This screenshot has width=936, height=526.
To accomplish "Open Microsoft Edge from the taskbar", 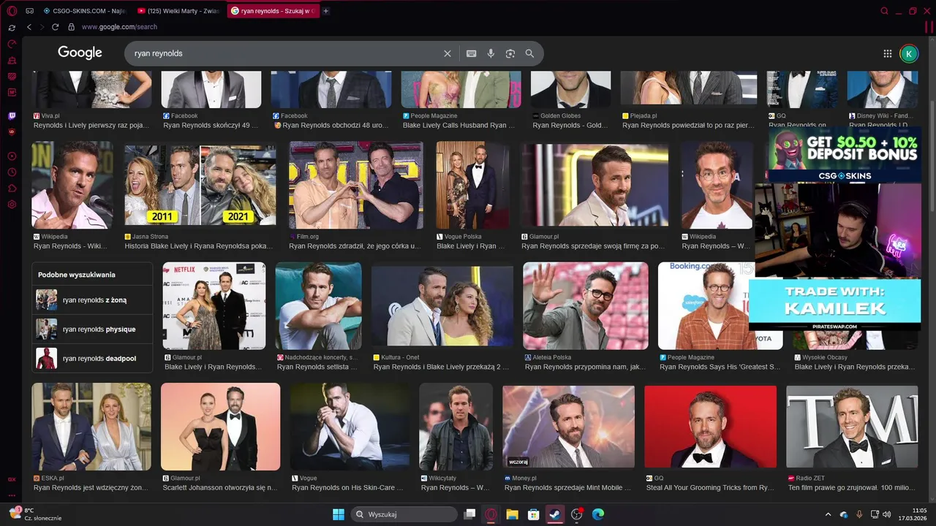I will 597,514.
